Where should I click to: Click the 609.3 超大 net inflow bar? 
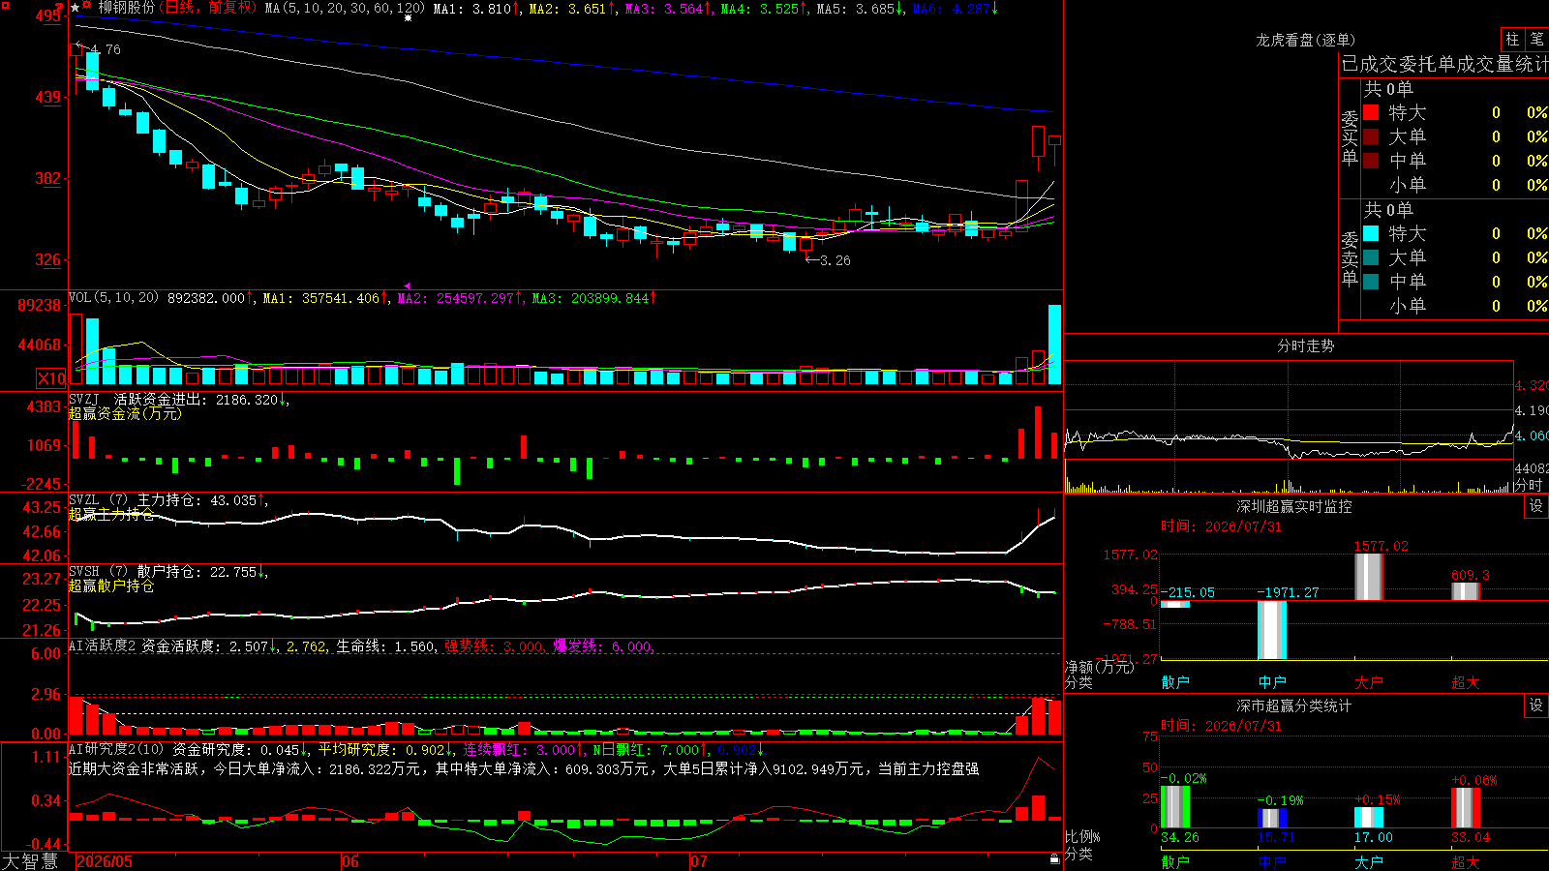tap(1466, 591)
